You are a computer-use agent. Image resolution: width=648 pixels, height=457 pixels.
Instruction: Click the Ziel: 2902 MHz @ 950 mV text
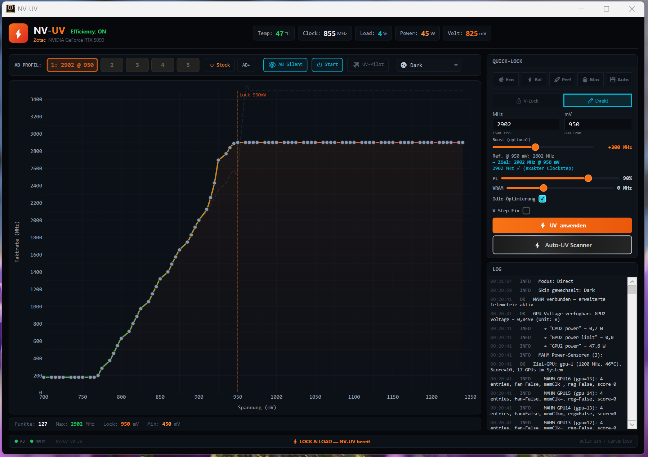[x=526, y=162]
